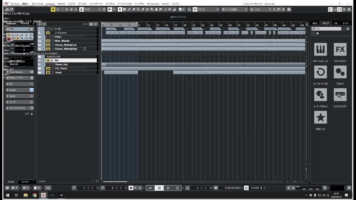Select the Main_Melody track
The image size is (356, 200).
click(x=67, y=41)
